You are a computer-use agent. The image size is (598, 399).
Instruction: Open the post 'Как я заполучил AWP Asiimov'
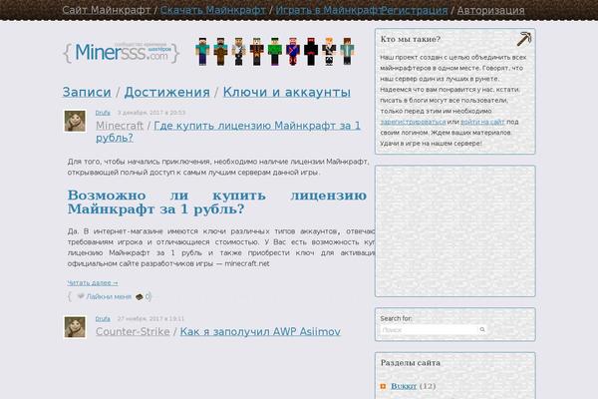coord(260,331)
